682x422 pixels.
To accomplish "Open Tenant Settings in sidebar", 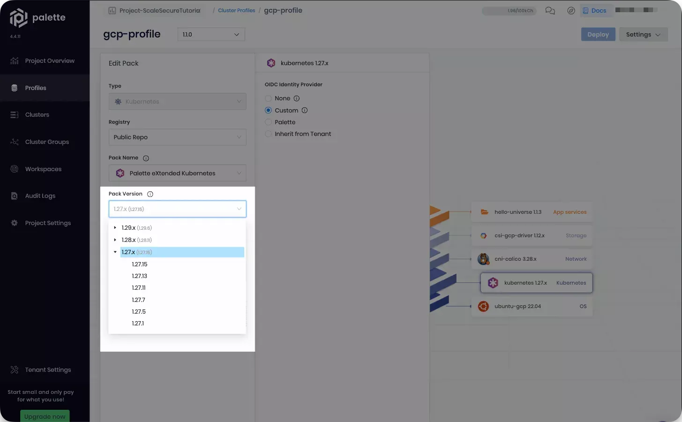I will (45, 370).
